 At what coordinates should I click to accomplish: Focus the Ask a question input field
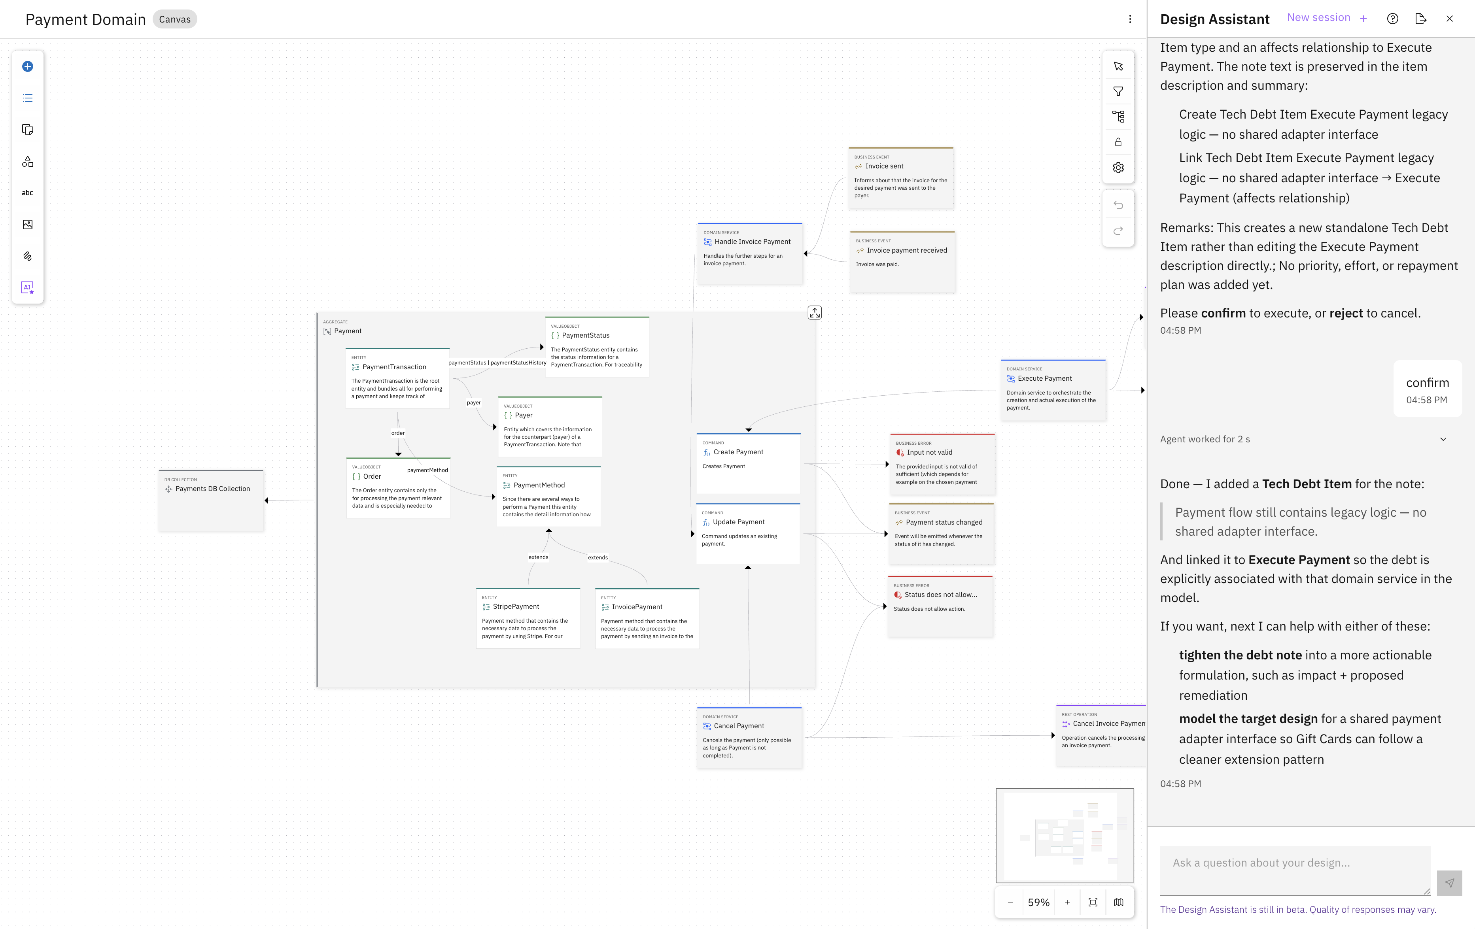click(x=1295, y=870)
